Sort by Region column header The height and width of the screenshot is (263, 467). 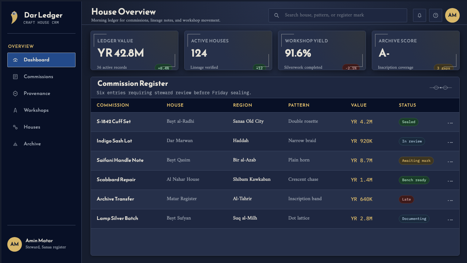[x=243, y=105]
